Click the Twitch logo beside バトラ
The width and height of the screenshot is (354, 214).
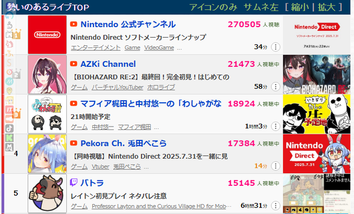(x=74, y=182)
